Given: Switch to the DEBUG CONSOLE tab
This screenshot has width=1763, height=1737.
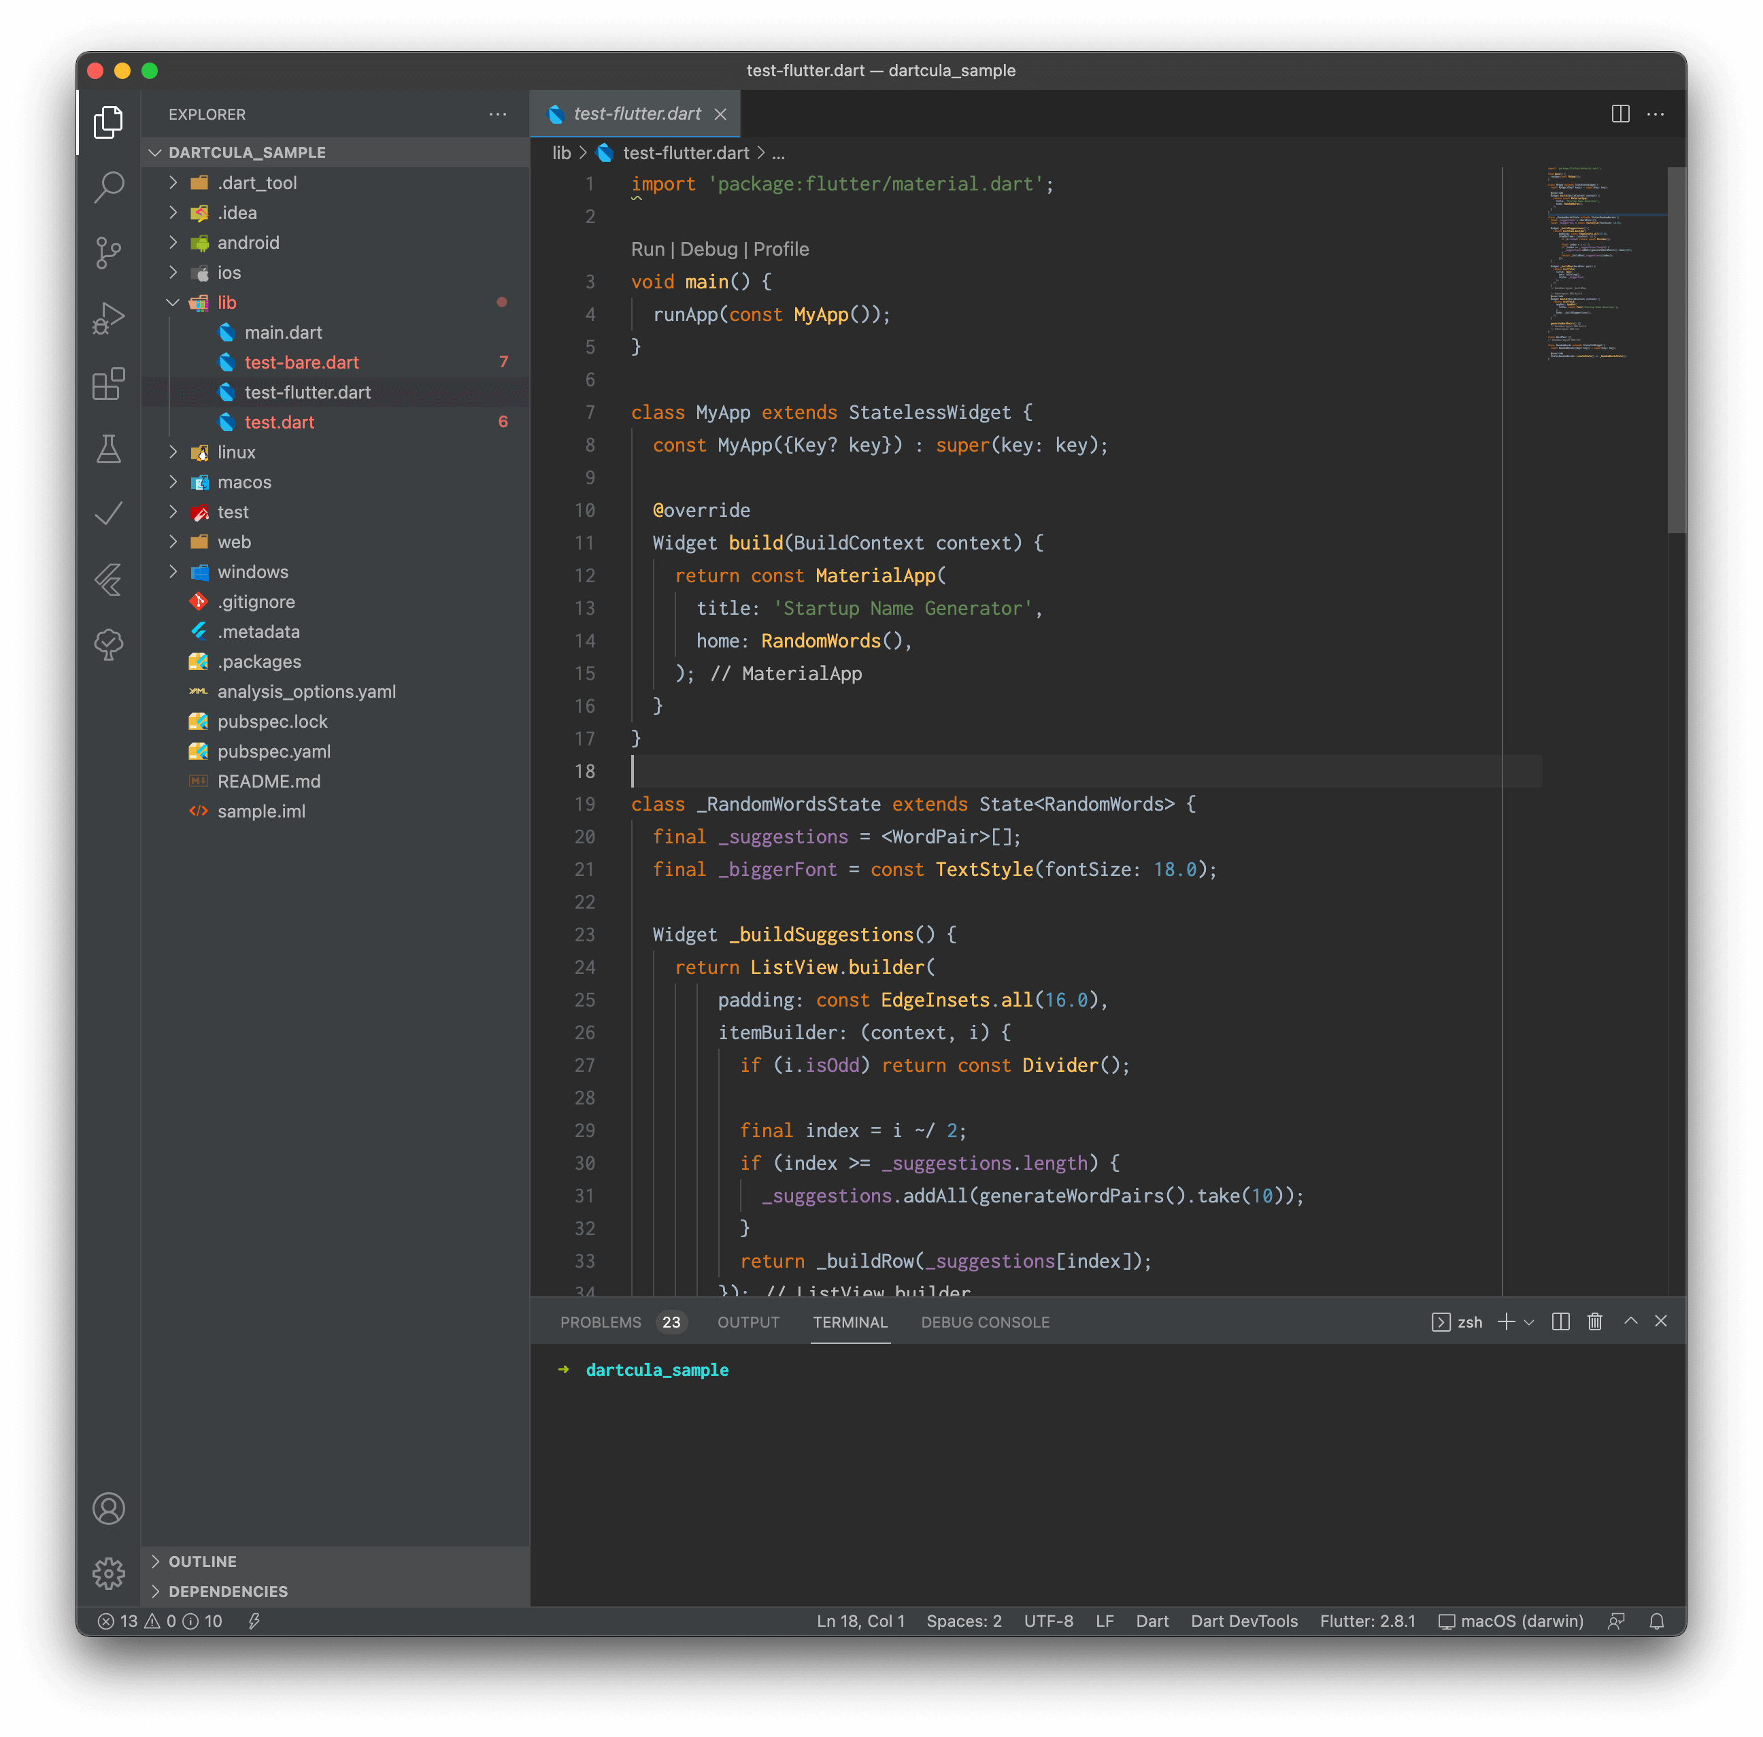Looking at the screenshot, I should click(x=985, y=1322).
